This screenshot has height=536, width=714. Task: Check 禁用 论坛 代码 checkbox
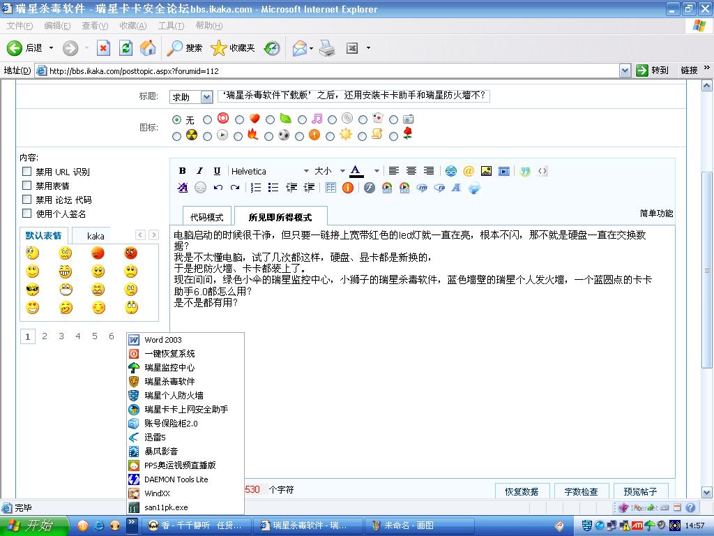[x=27, y=200]
